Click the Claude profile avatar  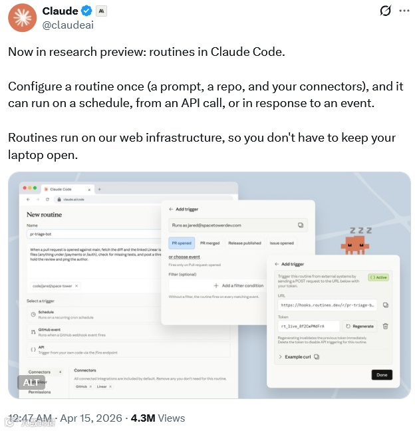22,17
